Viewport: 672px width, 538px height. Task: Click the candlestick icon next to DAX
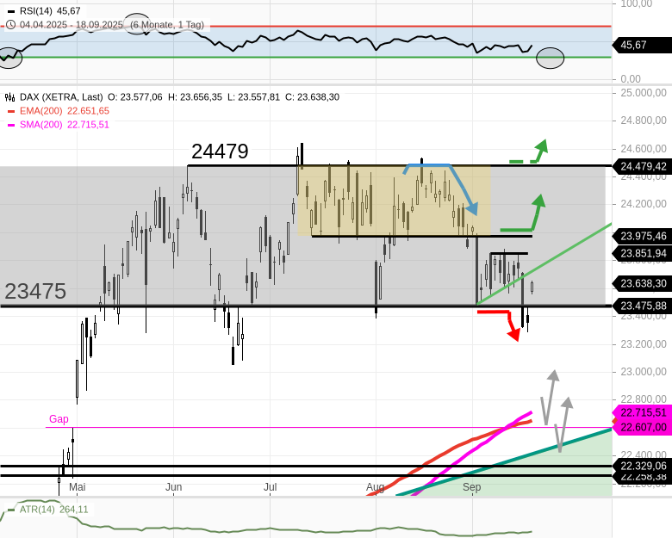coord(10,97)
